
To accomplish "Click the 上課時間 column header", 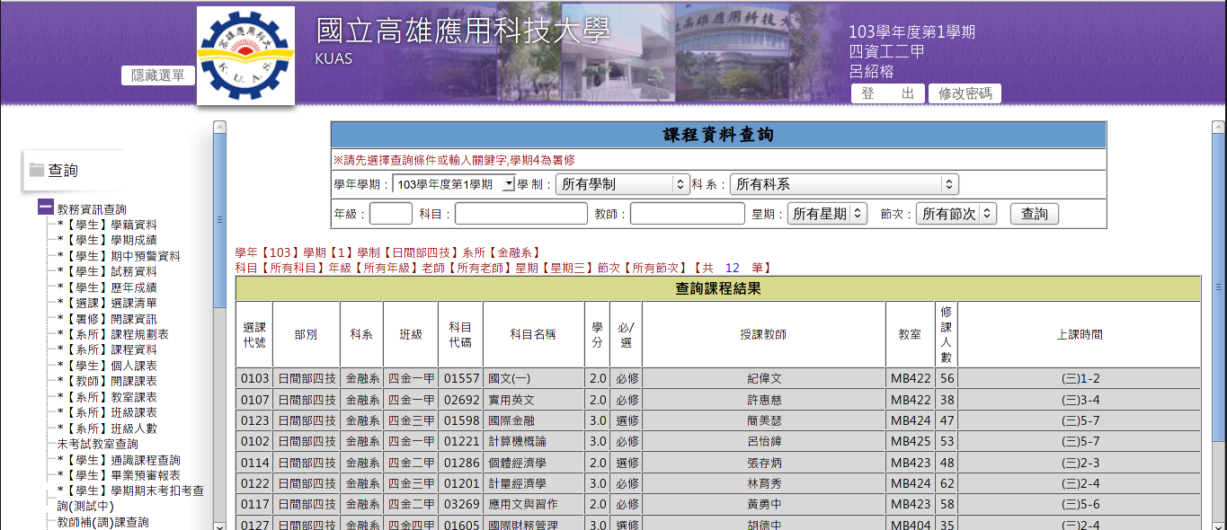I will coord(1080,334).
